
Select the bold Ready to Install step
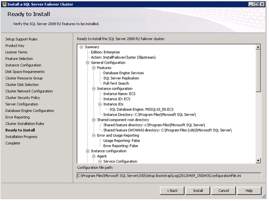[x=20, y=130]
